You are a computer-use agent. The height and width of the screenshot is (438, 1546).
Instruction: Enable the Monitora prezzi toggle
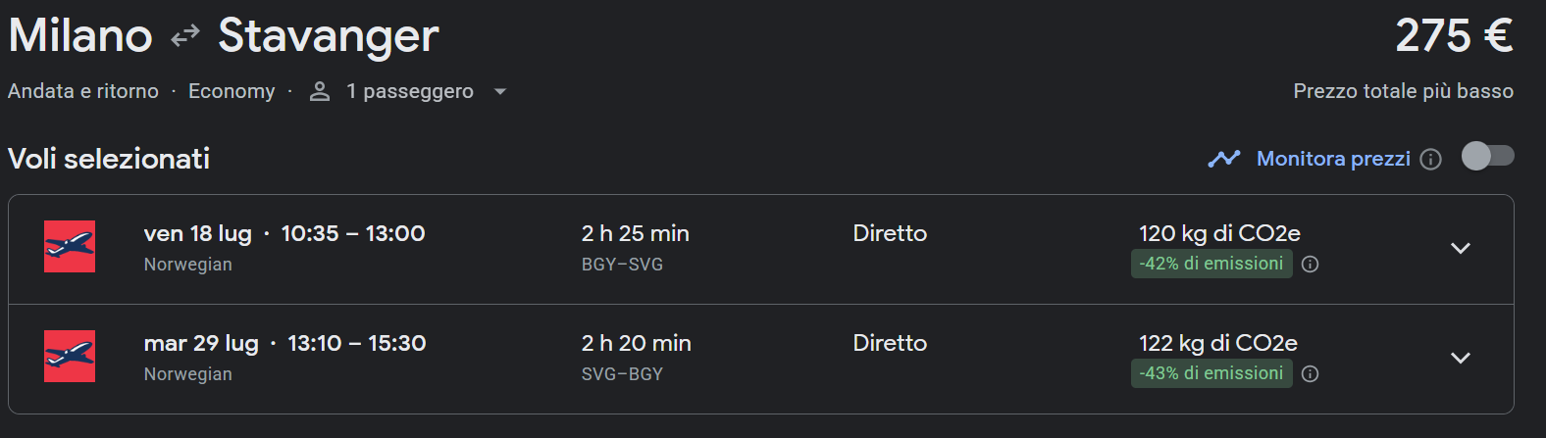[1487, 157]
